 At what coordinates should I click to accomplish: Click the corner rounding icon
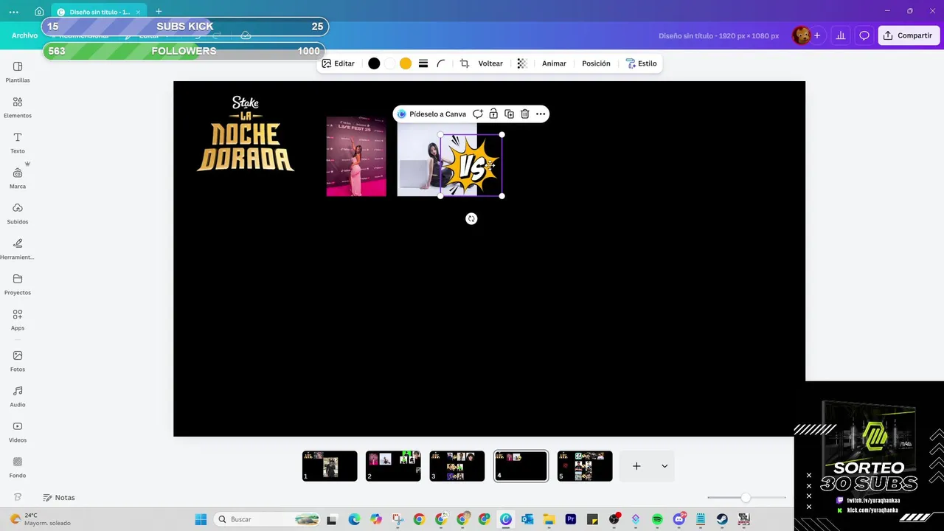(x=441, y=63)
